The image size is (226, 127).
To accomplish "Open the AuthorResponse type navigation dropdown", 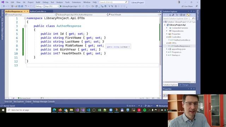I will (82, 15).
